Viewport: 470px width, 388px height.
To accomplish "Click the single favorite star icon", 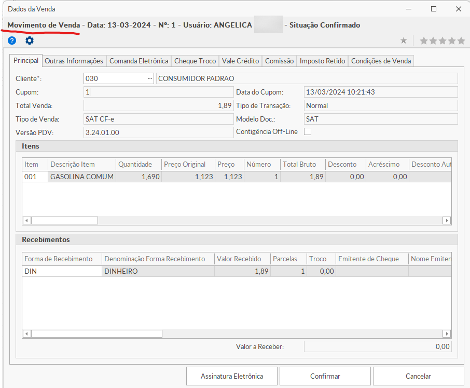I will [x=404, y=41].
